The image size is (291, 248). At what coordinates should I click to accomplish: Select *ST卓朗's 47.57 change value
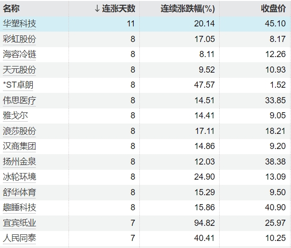coord(205,85)
